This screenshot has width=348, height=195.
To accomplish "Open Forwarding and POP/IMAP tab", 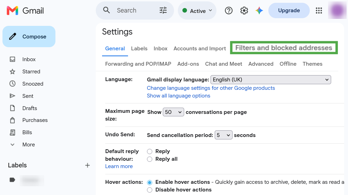I will tap(138, 64).
